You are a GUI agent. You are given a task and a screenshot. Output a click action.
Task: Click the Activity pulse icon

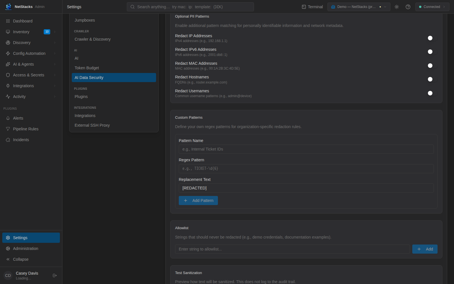pyautogui.click(x=8, y=97)
